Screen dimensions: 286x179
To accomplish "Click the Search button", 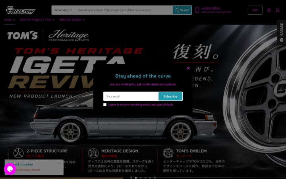I will pos(182,10).
